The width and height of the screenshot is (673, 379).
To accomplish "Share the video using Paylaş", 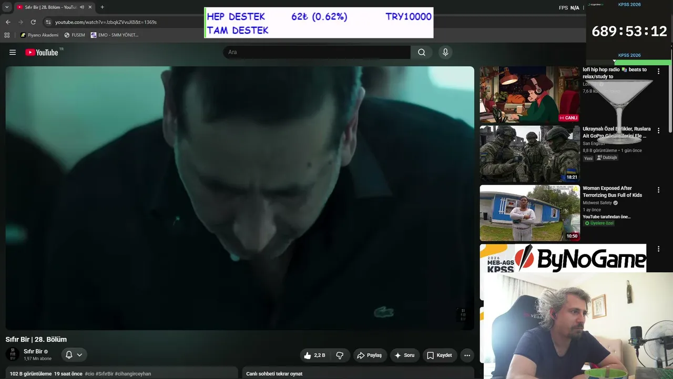I will coord(370,355).
